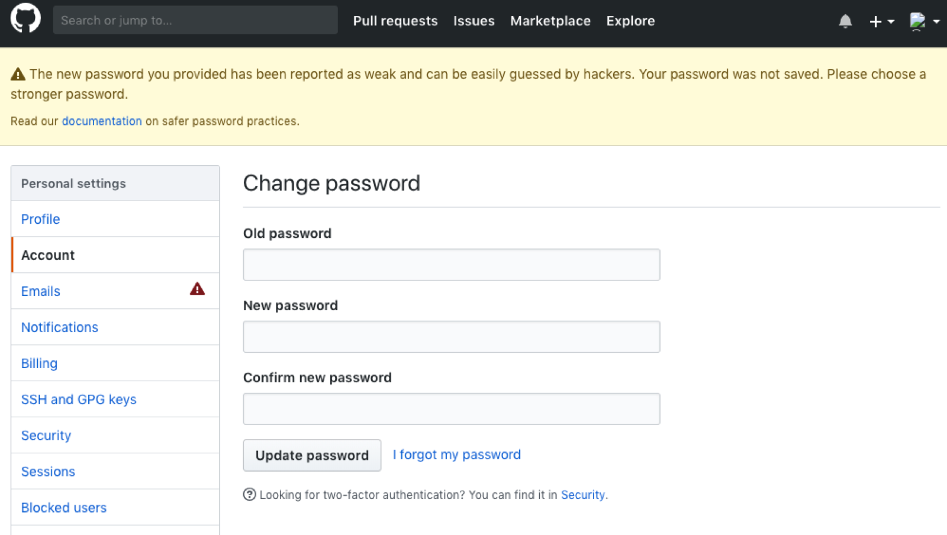Focus the Confirm new password field
The image size is (947, 535).
(452, 409)
